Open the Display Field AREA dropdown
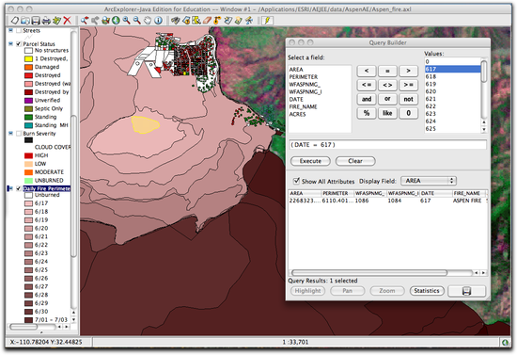Image resolution: width=517 pixels, height=355 pixels. (x=429, y=181)
